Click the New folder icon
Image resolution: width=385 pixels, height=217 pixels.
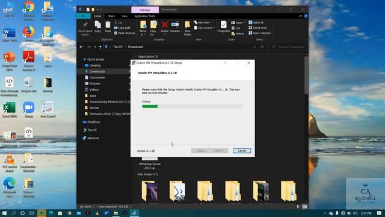(187, 24)
